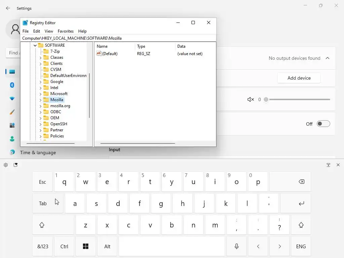Collapse the No output devices found section
Viewport: 344px width, 258px height.
click(x=328, y=58)
